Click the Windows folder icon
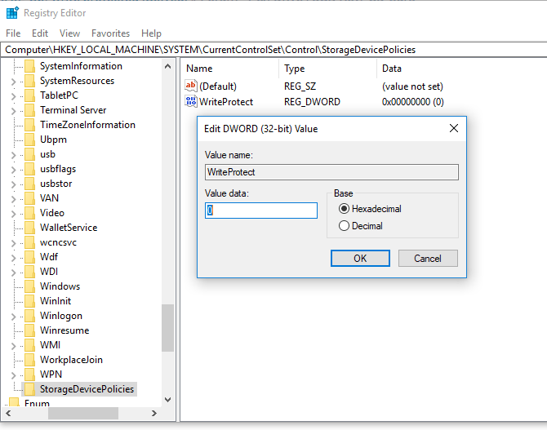 [30, 286]
